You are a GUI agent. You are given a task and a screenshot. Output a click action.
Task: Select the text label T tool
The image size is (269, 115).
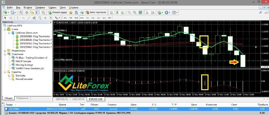click(51, 18)
